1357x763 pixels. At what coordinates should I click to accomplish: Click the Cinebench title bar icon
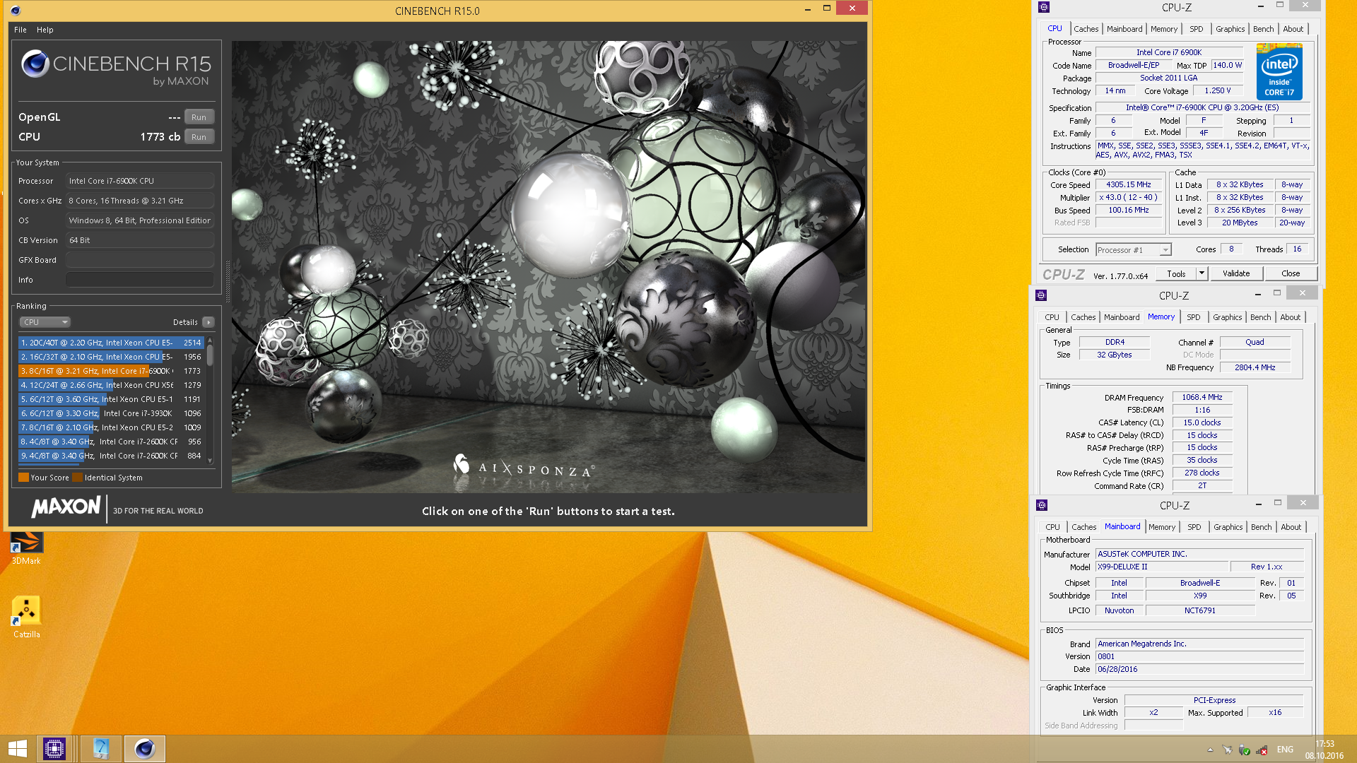pyautogui.click(x=16, y=11)
